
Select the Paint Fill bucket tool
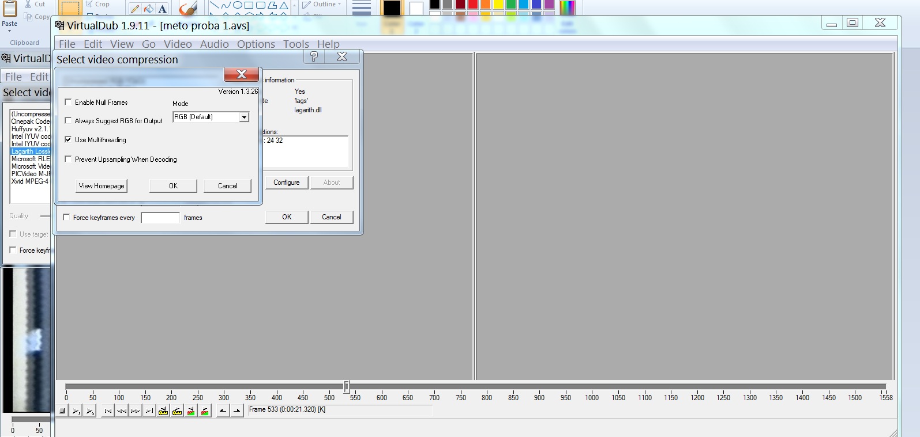[149, 8]
